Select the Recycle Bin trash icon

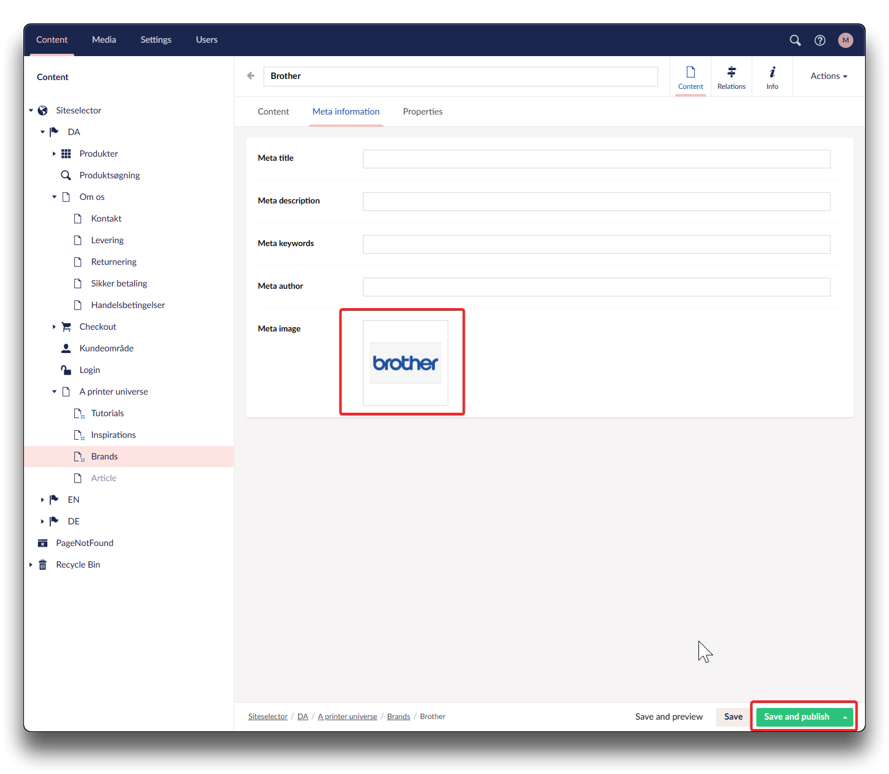click(43, 565)
